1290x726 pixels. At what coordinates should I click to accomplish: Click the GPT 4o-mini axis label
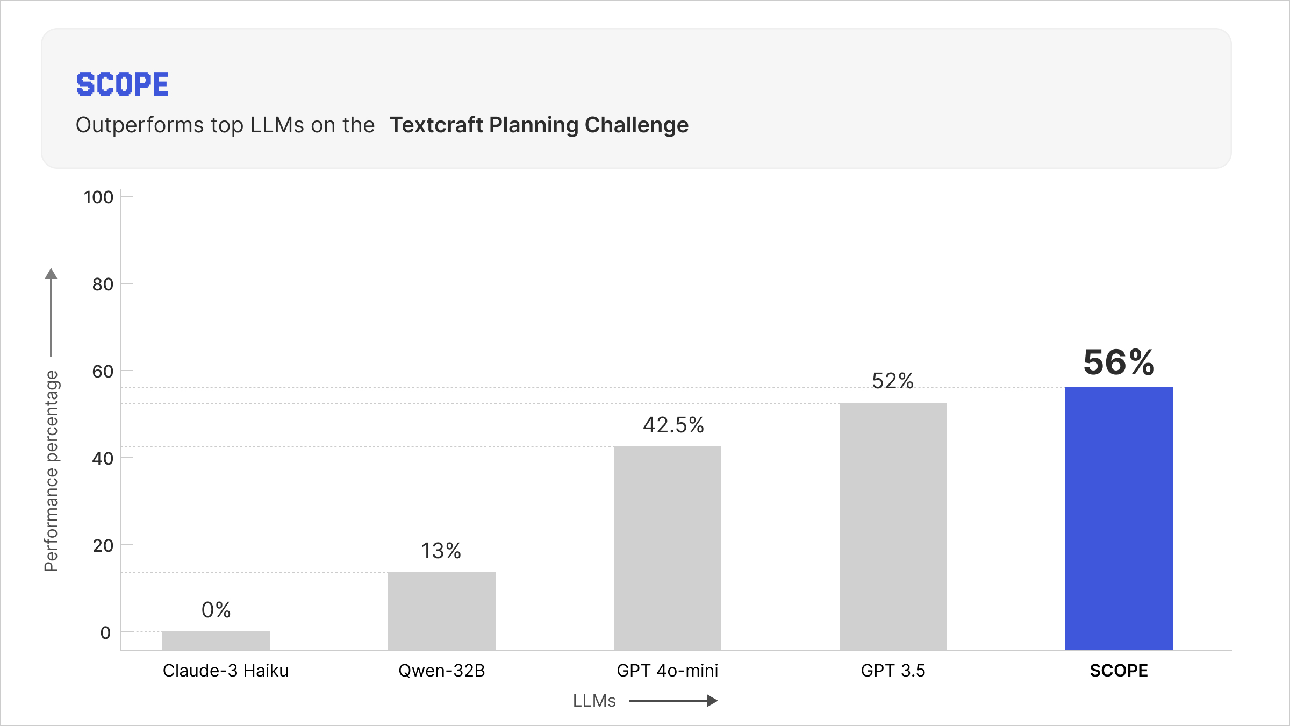[x=667, y=671]
